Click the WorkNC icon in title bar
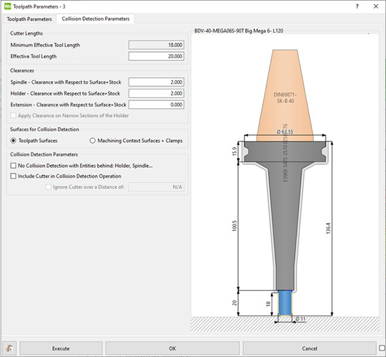The image size is (386, 357). [8, 6]
